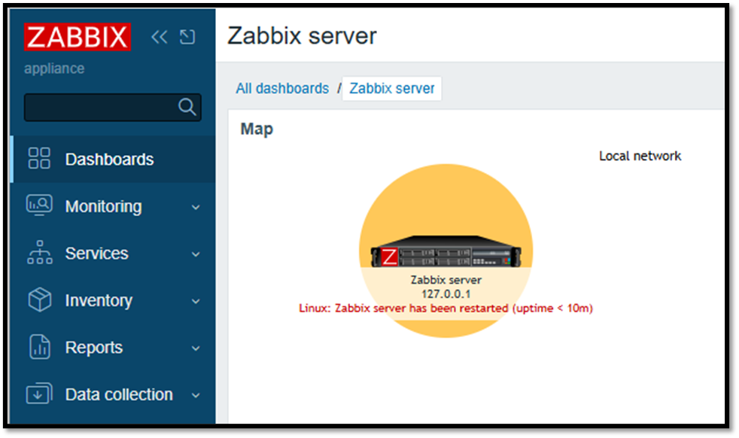This screenshot has height=438, width=739.
Task: Open the Dashboards menu item
Action: pyautogui.click(x=109, y=160)
